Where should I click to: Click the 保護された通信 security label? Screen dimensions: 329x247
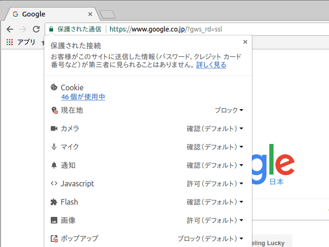79,29
